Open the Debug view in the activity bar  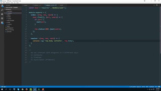pyautogui.click(x=2, y=18)
